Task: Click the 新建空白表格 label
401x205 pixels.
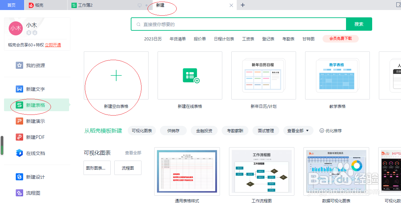Action: (x=116, y=106)
